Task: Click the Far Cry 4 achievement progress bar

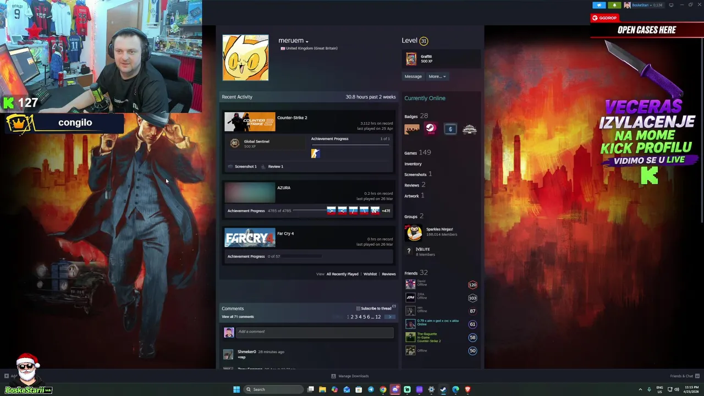Action: tap(302, 256)
